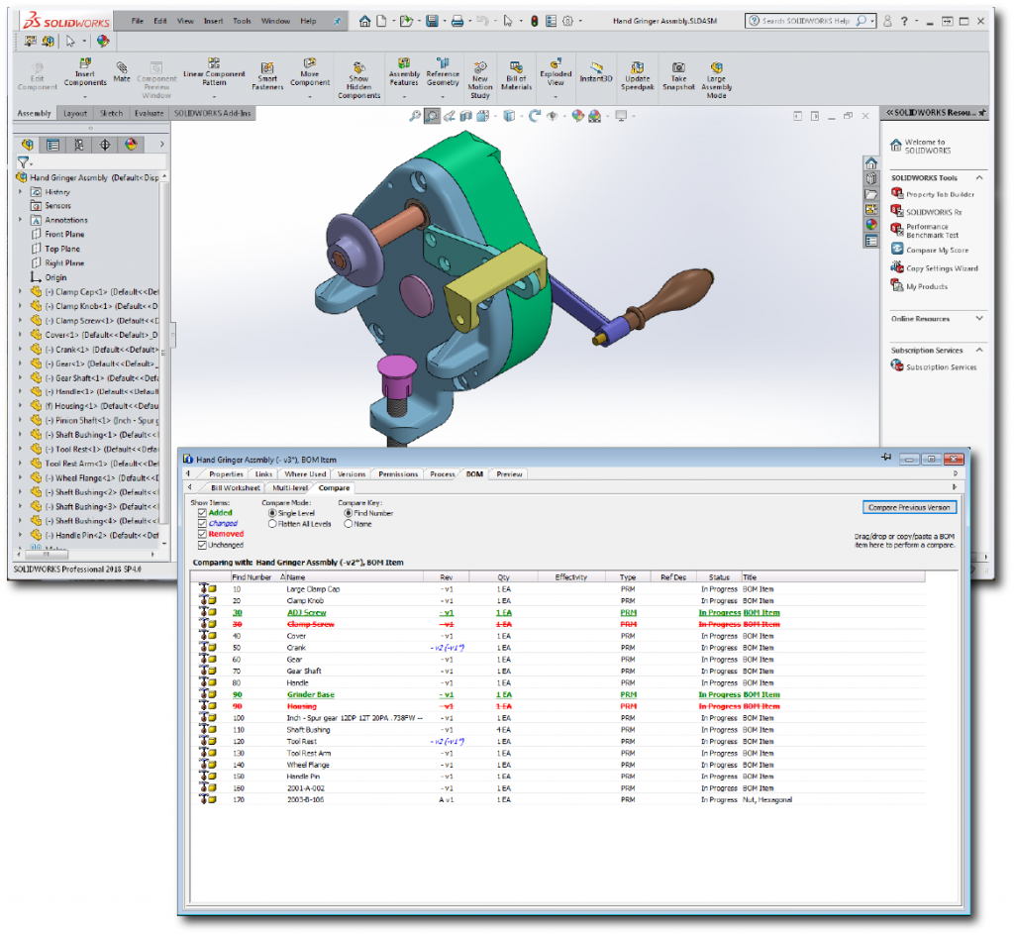The width and height of the screenshot is (1014, 935).
Task: Open the PropertyManager tab icon
Action: point(53,145)
